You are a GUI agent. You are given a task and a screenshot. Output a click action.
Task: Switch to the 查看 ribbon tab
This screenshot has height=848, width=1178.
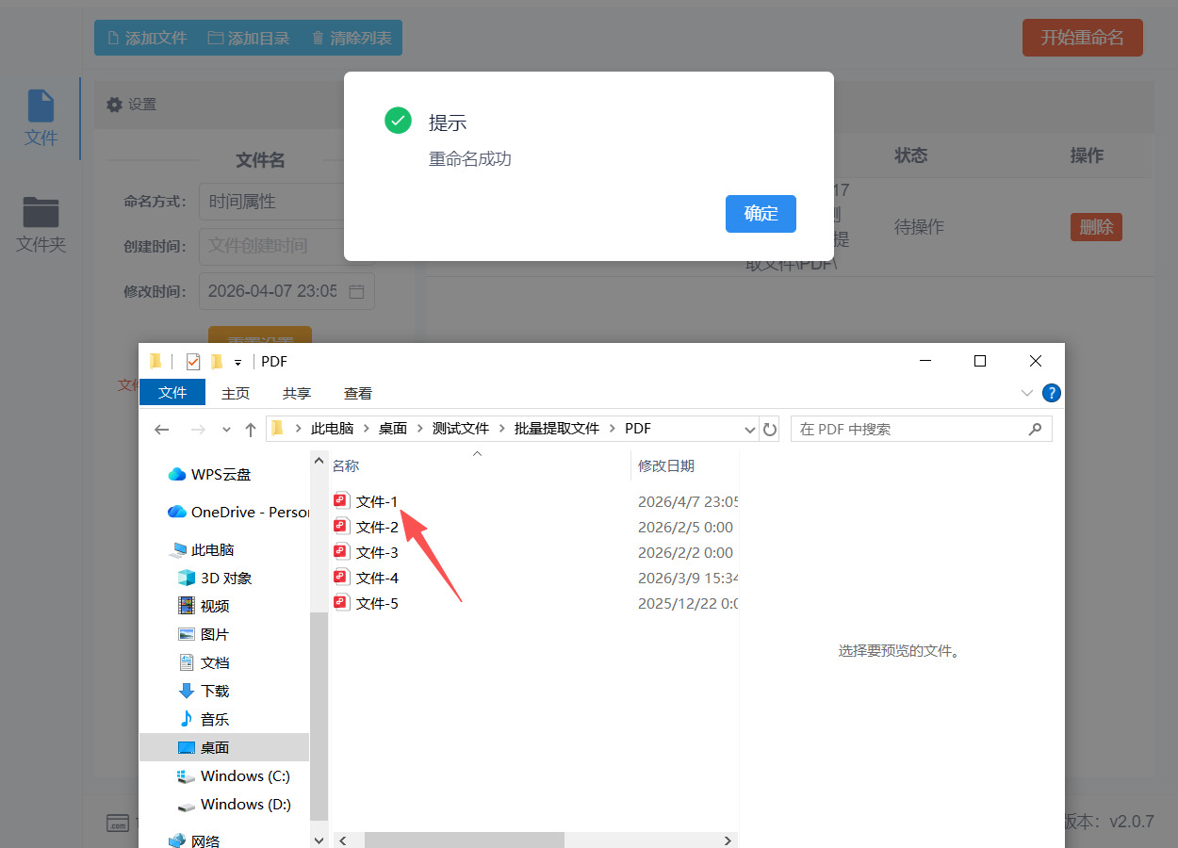[357, 393]
